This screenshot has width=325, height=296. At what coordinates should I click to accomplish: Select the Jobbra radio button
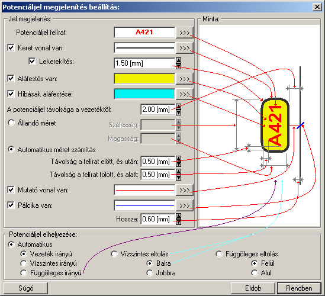point(150,273)
